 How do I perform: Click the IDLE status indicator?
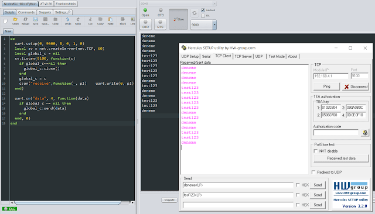10,209
